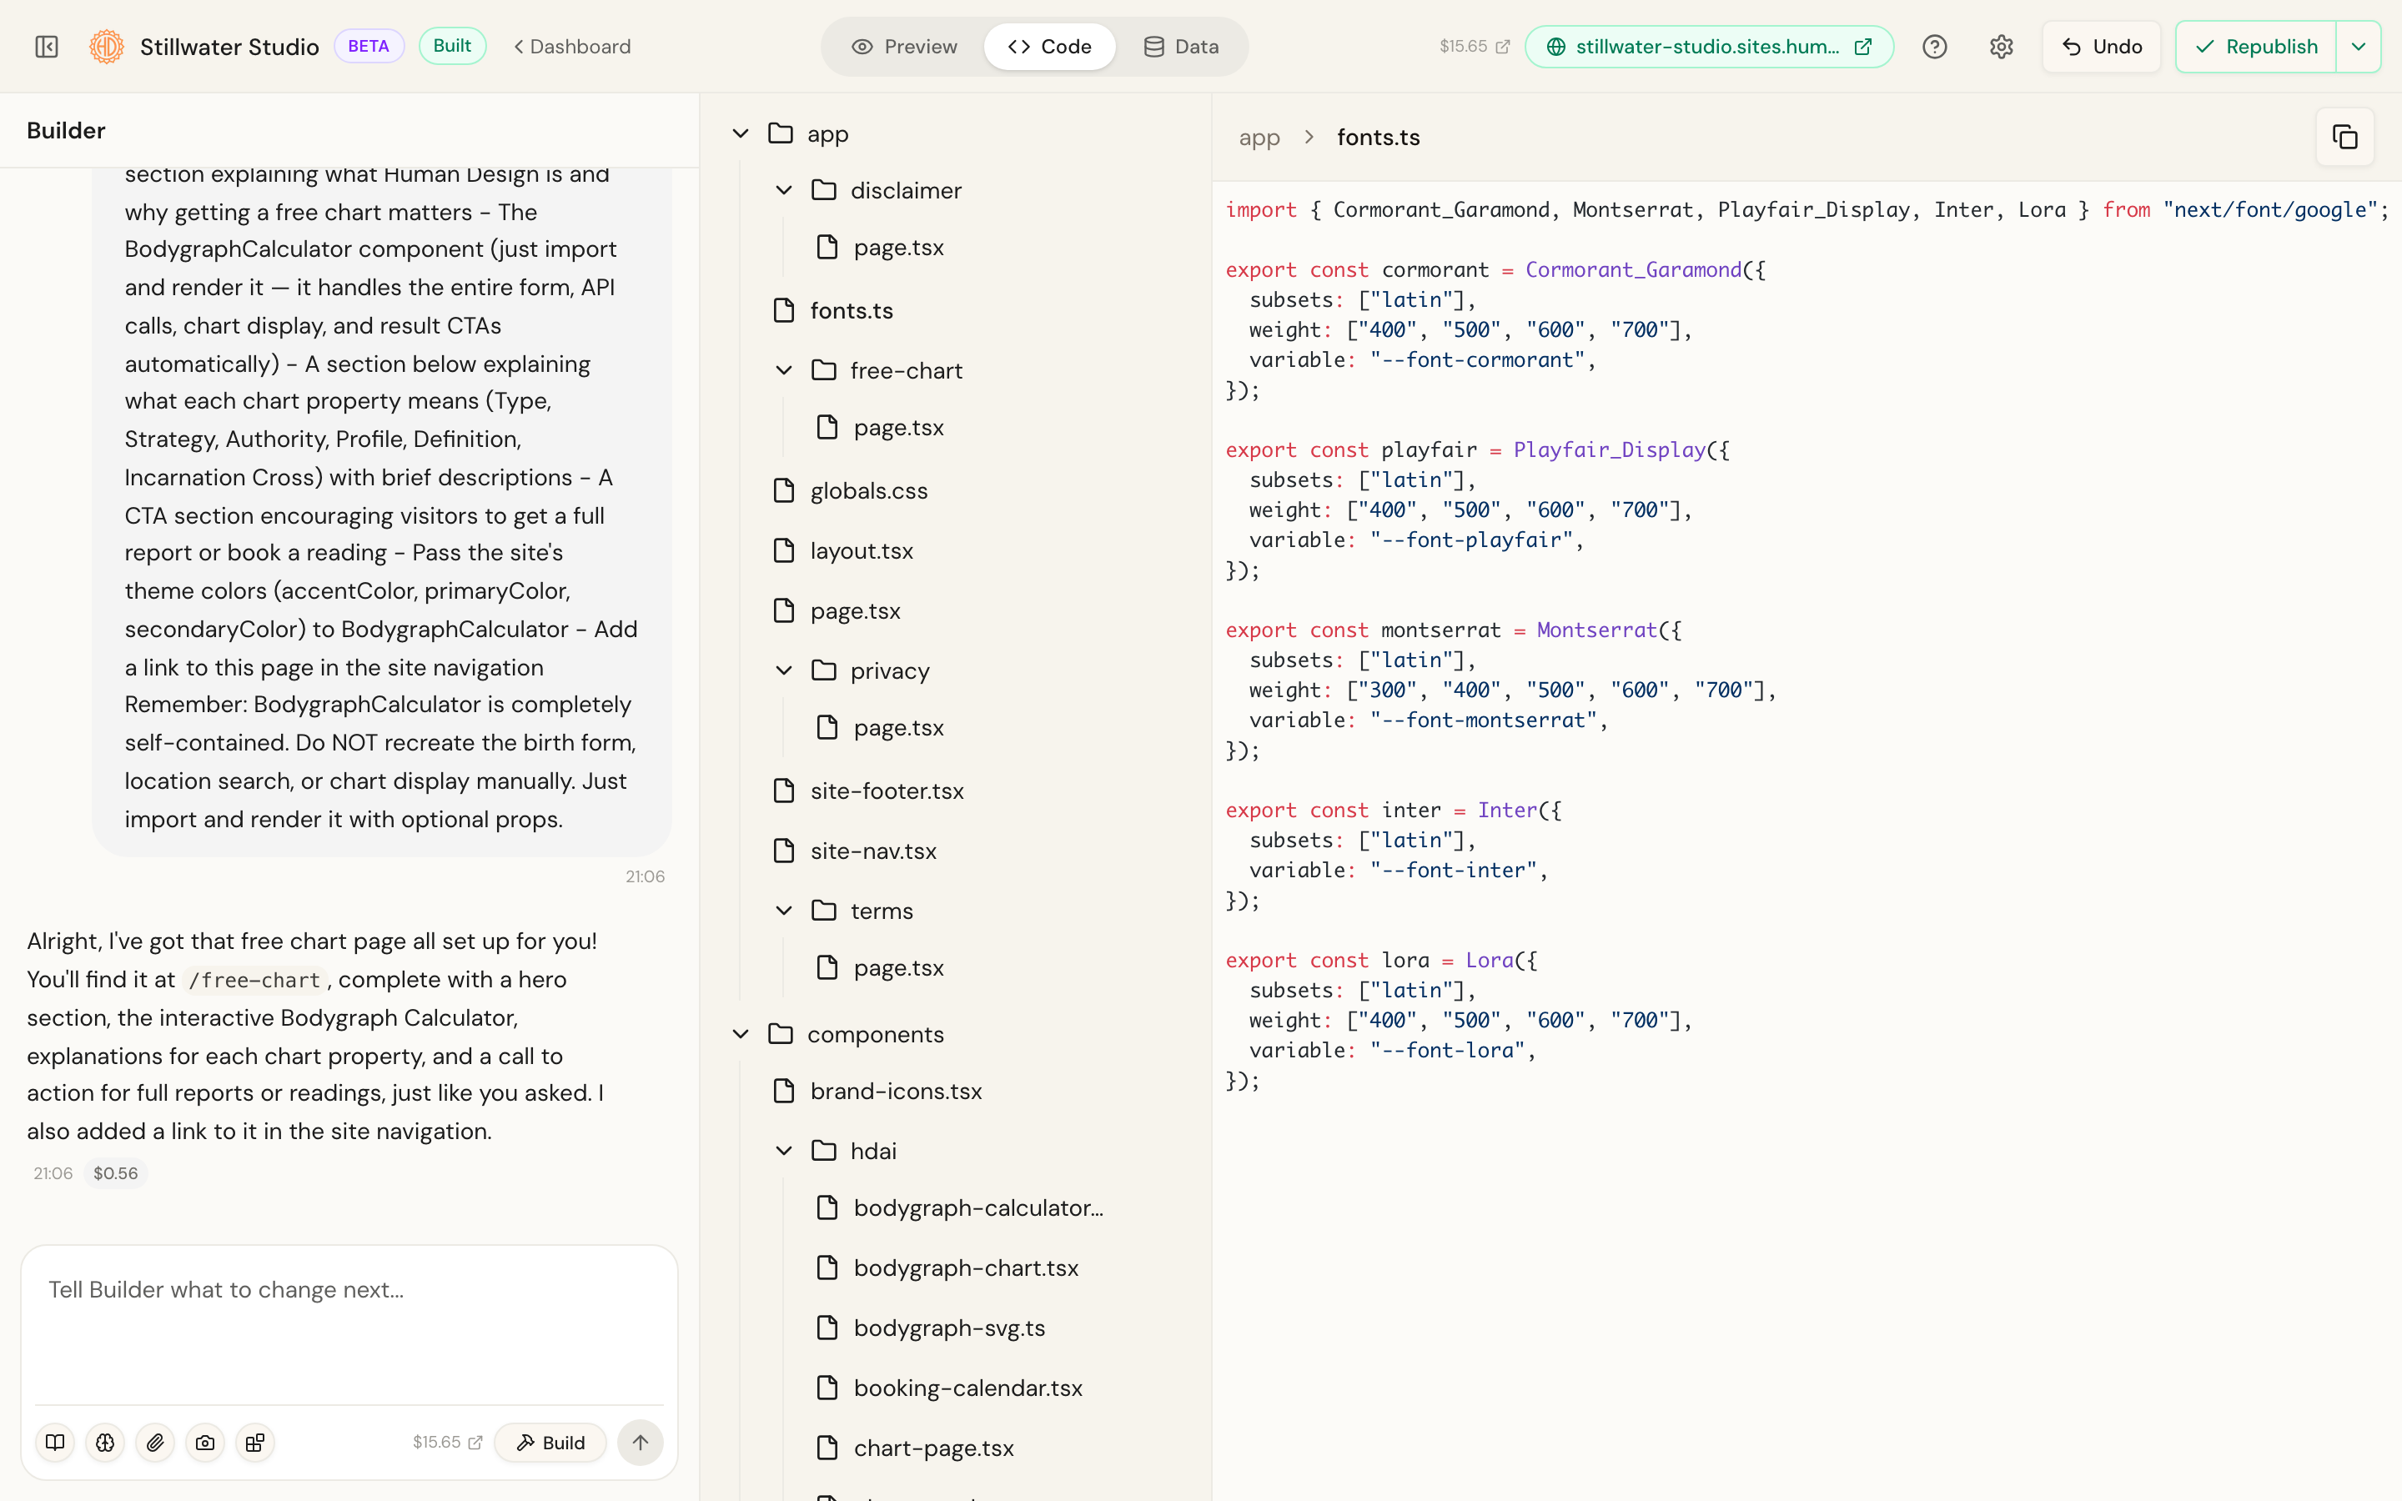Open the $15.65 balance link near Build

(448, 1443)
